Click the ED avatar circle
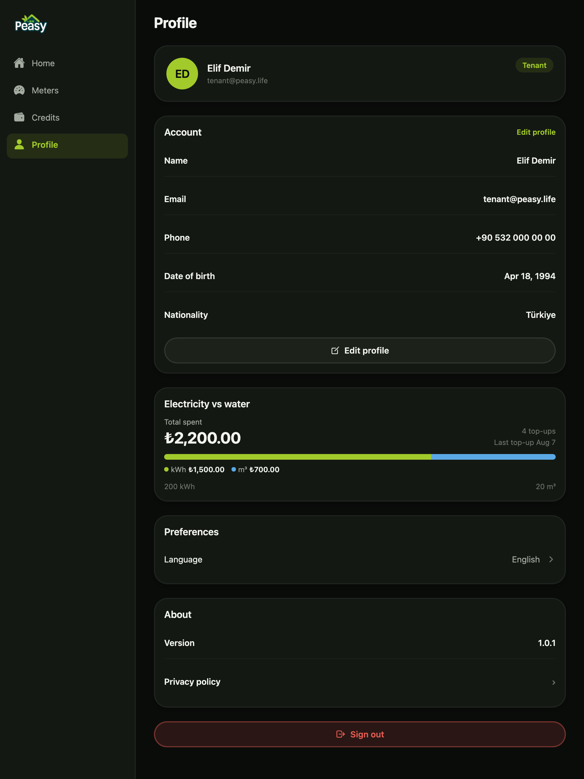This screenshot has width=584, height=779. (x=182, y=74)
